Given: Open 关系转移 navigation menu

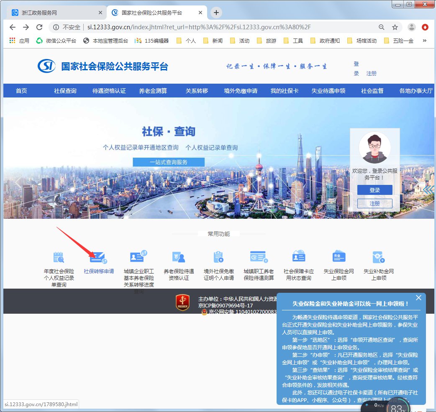Looking at the screenshot, I should pyautogui.click(x=197, y=91).
